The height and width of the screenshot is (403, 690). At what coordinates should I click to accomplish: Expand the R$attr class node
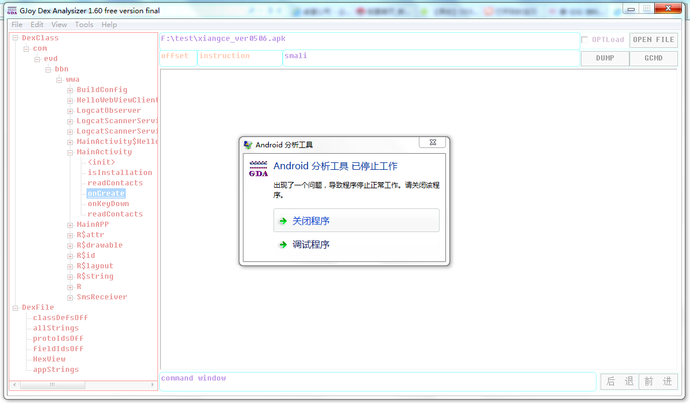click(x=70, y=235)
